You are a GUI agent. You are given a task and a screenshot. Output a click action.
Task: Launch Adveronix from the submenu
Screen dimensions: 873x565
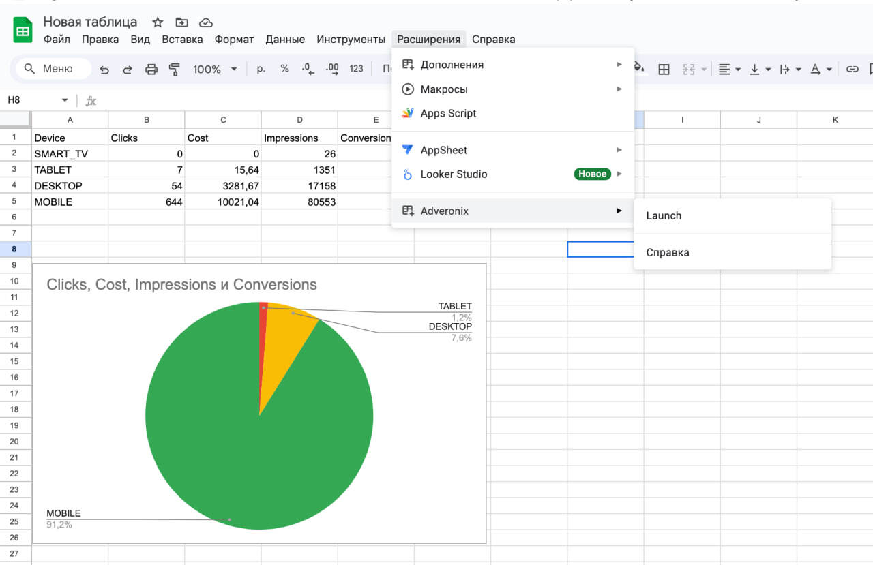[733, 215]
